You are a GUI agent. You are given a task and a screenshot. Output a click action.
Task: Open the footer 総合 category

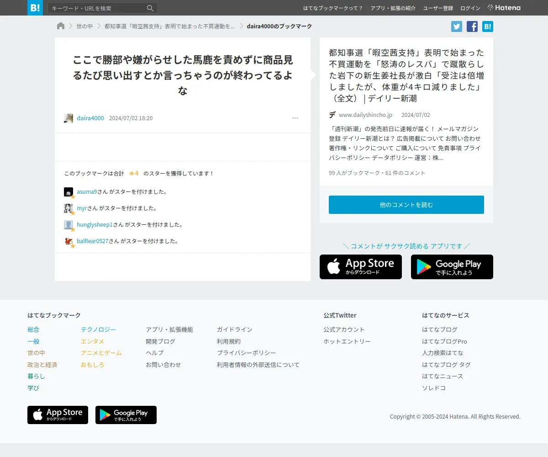[x=33, y=329]
